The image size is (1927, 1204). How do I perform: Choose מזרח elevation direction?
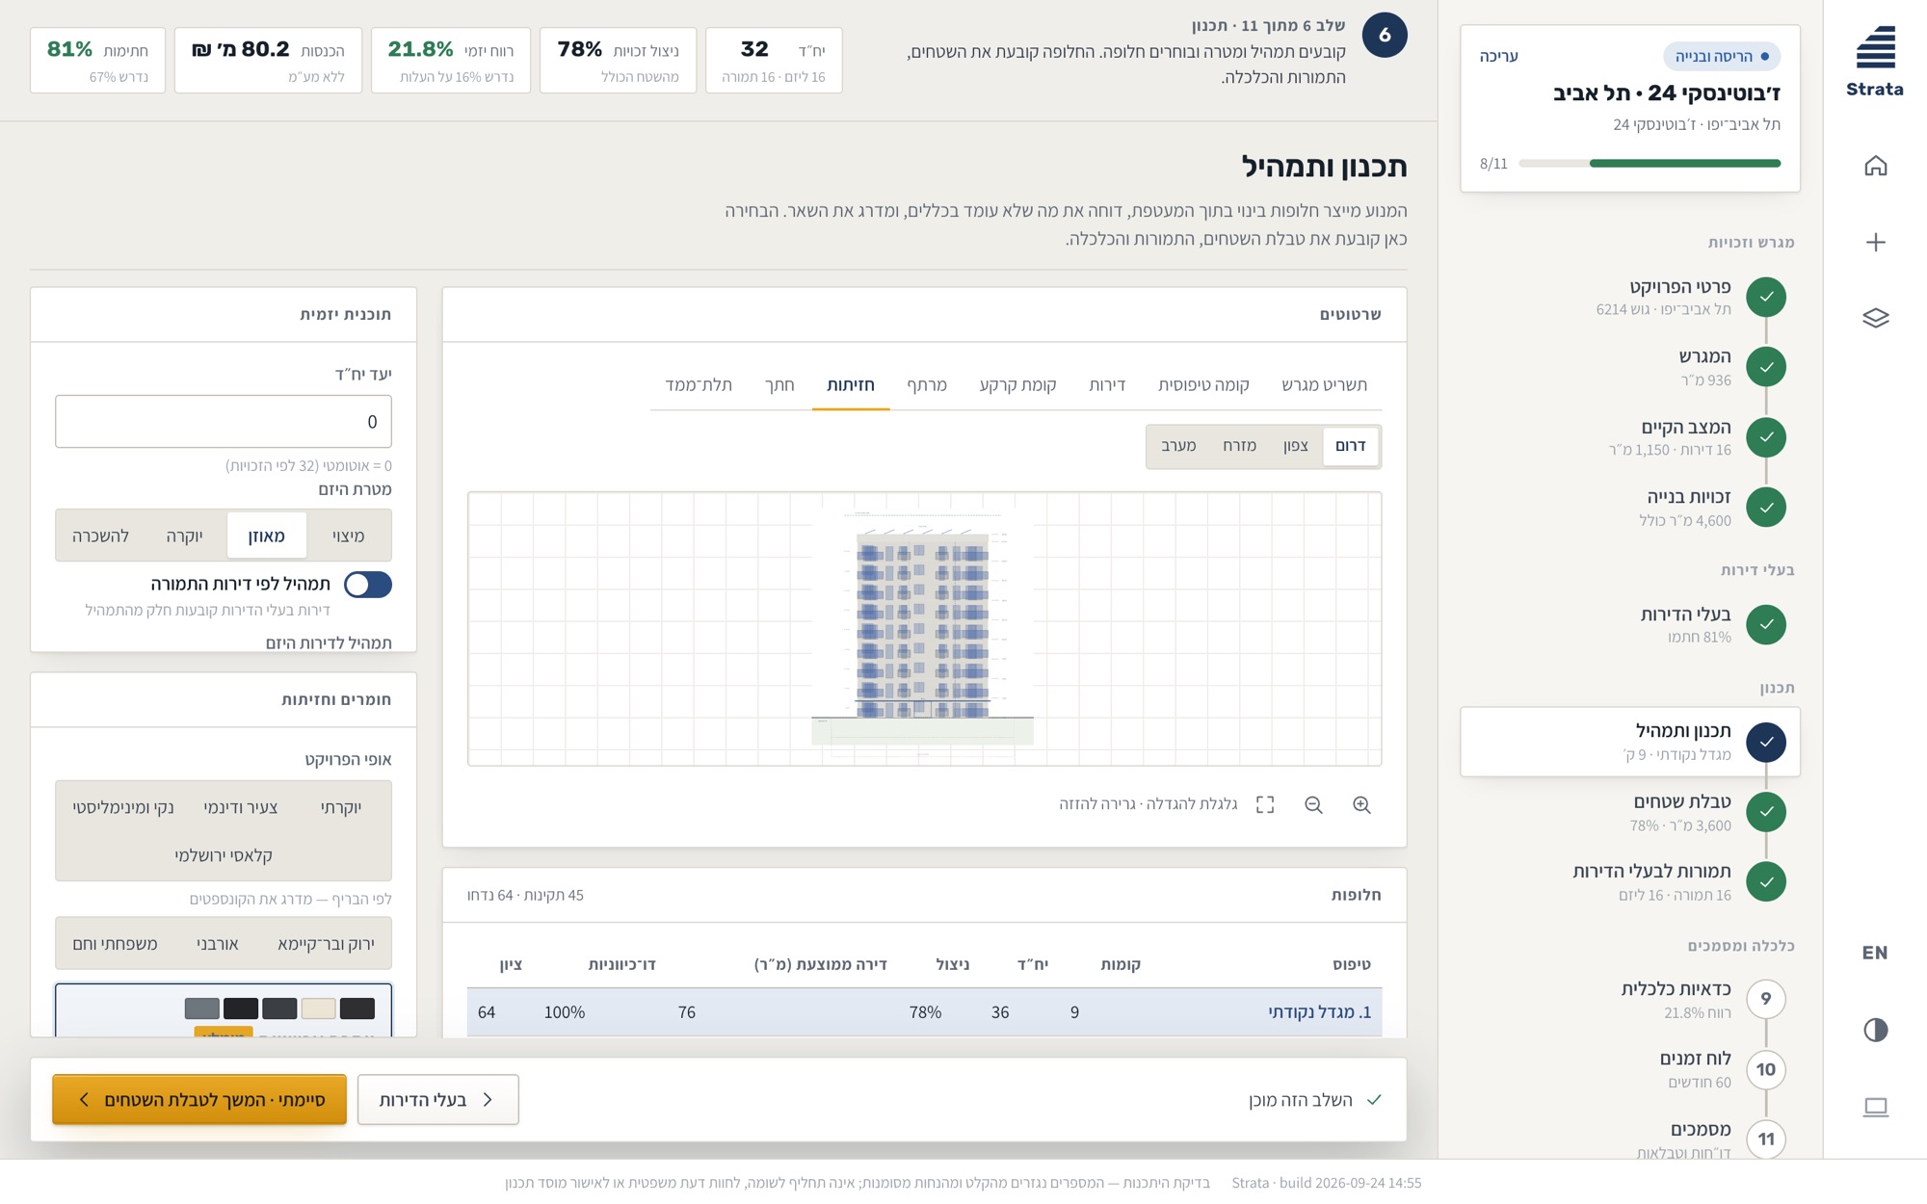pos(1239,446)
